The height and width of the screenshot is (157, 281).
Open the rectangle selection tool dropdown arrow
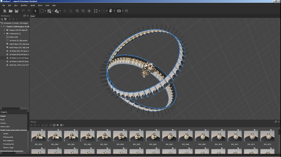pyautogui.click(x=45, y=11)
